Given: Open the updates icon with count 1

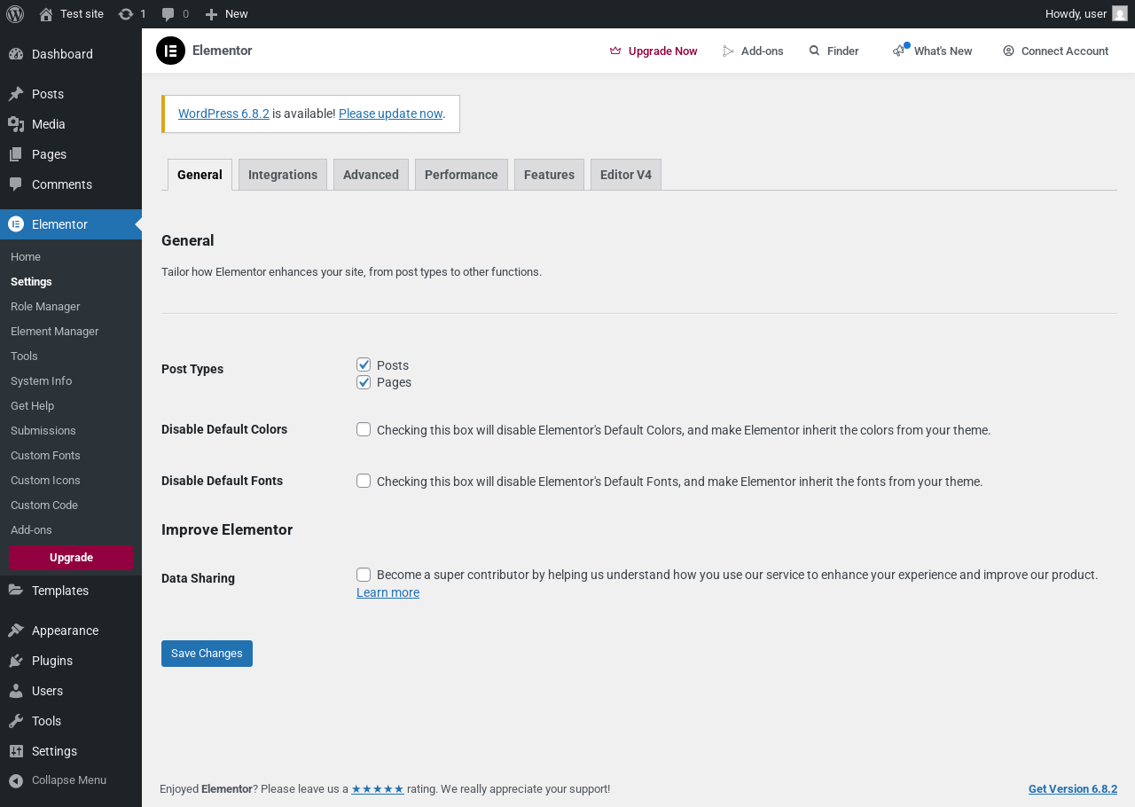Looking at the screenshot, I should pos(126,14).
